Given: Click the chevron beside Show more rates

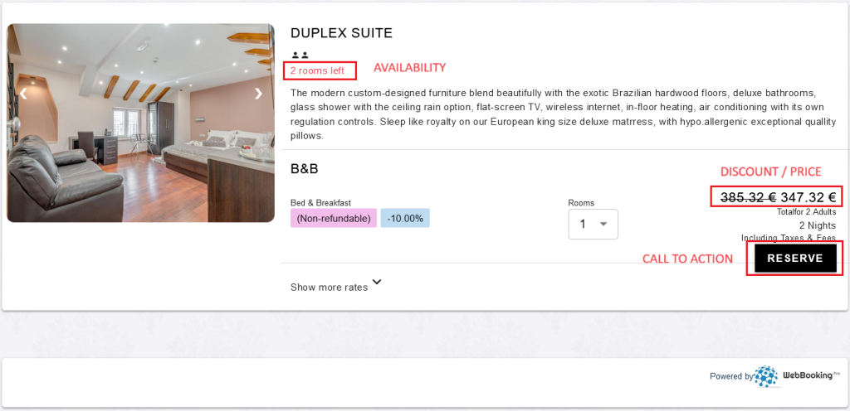Looking at the screenshot, I should click(x=378, y=283).
